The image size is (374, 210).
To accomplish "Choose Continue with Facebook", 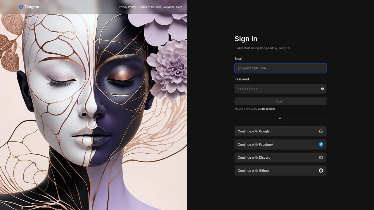I will [280, 144].
